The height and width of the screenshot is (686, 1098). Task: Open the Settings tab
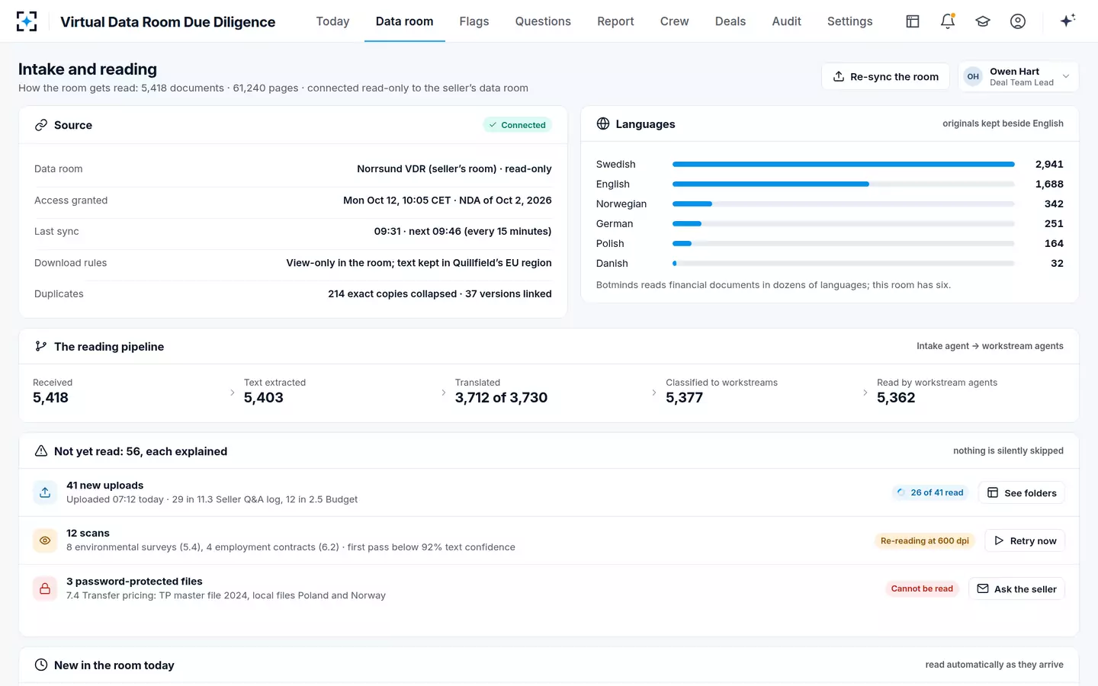(849, 21)
